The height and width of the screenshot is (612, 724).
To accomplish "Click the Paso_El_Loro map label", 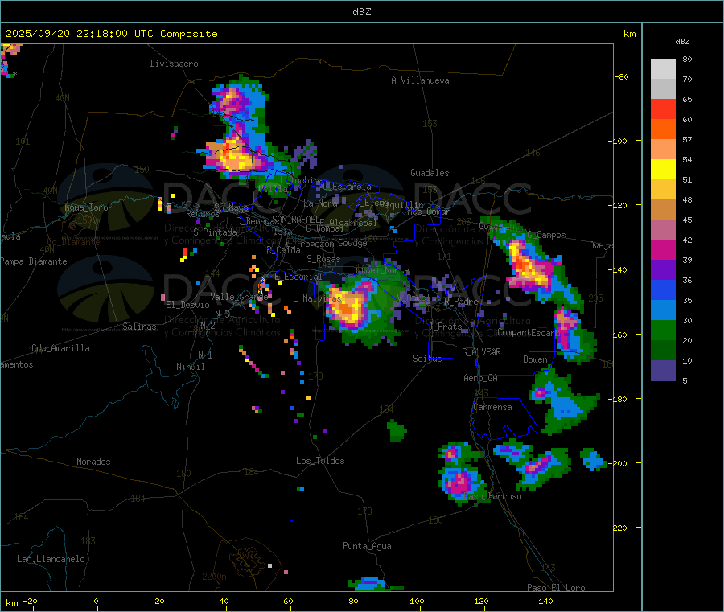I will coord(557,588).
